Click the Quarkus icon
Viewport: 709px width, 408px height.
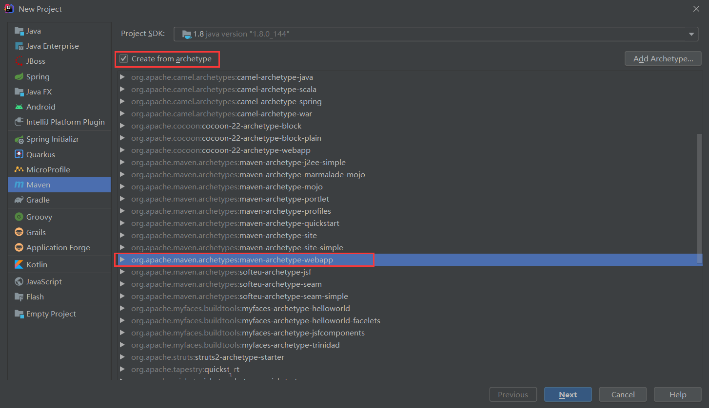pyautogui.click(x=19, y=154)
